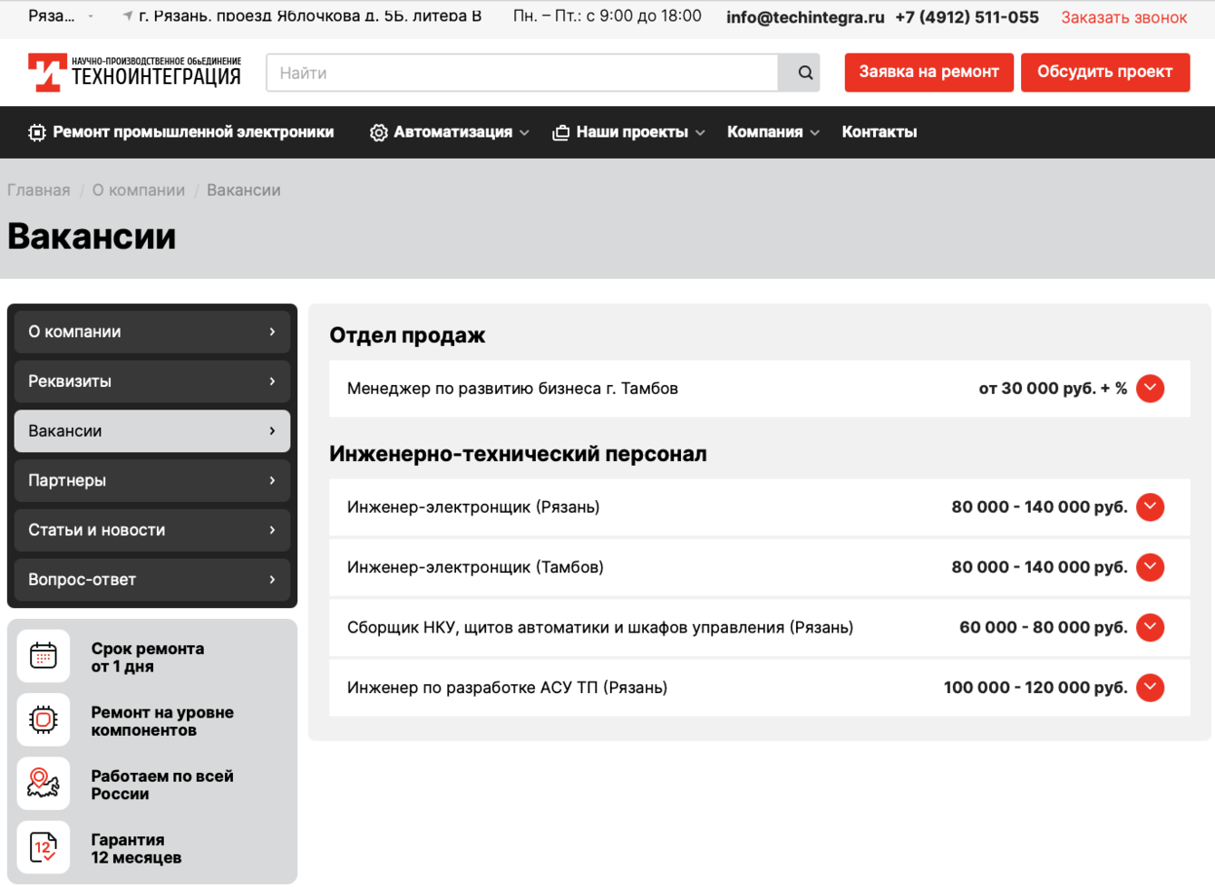Click the Заказать звонок link
Viewport: 1215px width, 887px height.
coord(1124,17)
